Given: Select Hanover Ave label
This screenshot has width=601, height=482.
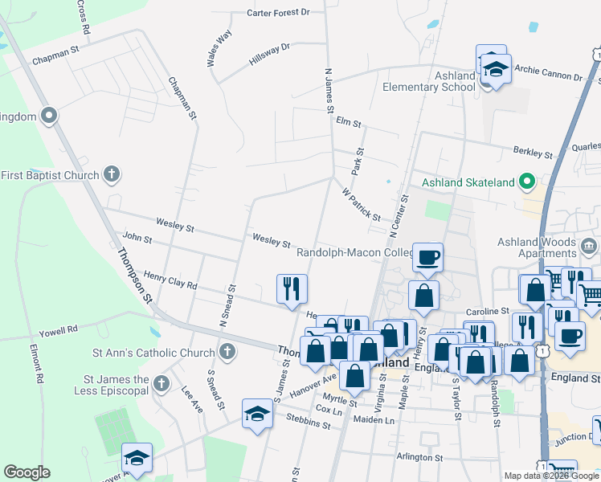Looking at the screenshot, I should coord(313,386).
